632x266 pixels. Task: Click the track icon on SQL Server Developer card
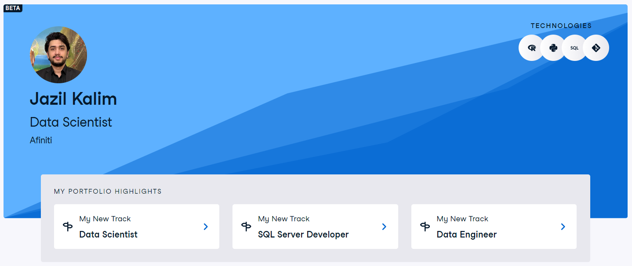pyautogui.click(x=246, y=227)
